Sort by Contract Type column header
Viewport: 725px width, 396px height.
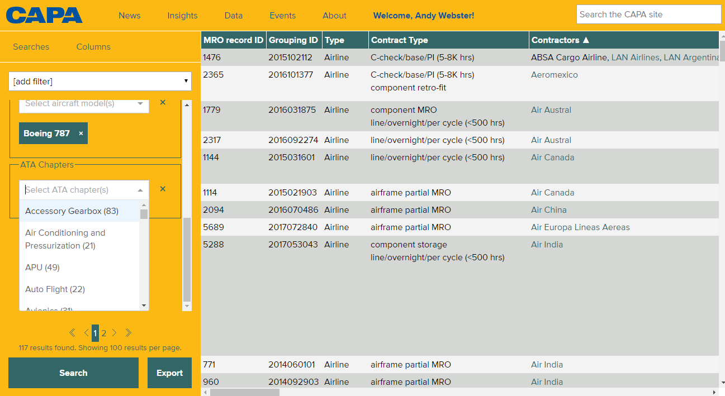(x=448, y=40)
